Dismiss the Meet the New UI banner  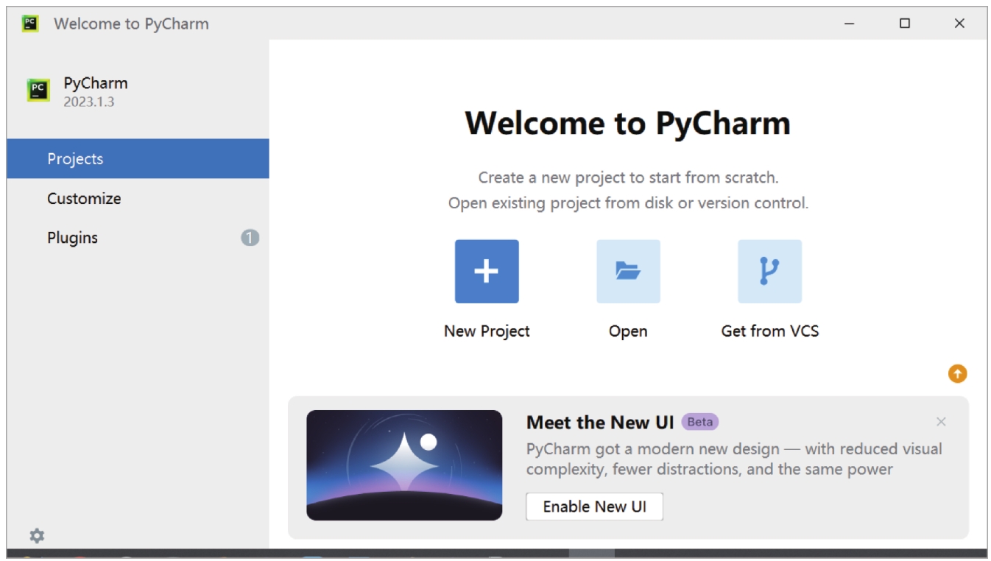(x=941, y=422)
